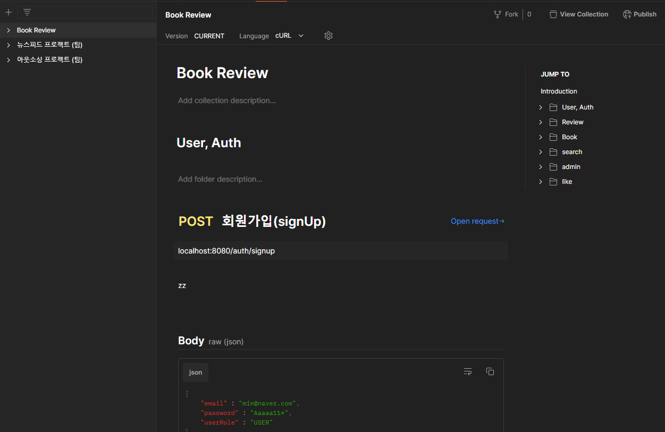Open documentation settings gear icon
This screenshot has height=432, width=665.
coord(329,36)
